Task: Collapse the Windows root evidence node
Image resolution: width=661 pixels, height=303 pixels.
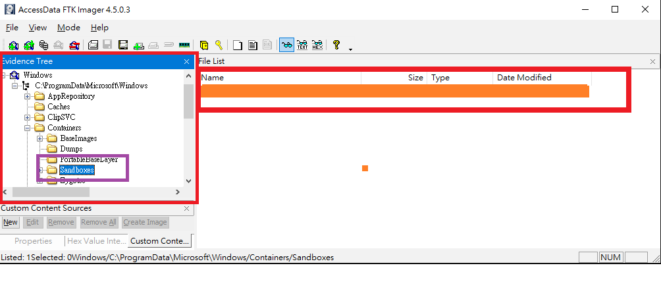Action: (x=4, y=75)
